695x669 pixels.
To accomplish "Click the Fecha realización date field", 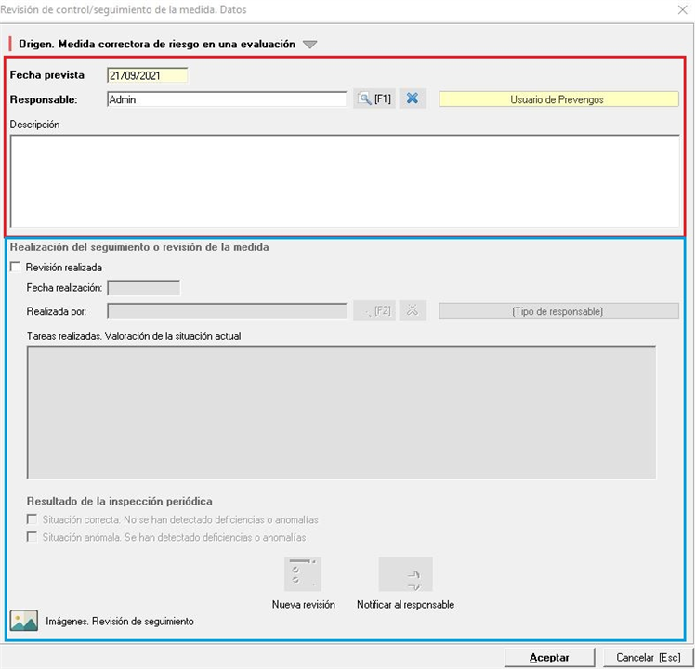I will tap(144, 288).
